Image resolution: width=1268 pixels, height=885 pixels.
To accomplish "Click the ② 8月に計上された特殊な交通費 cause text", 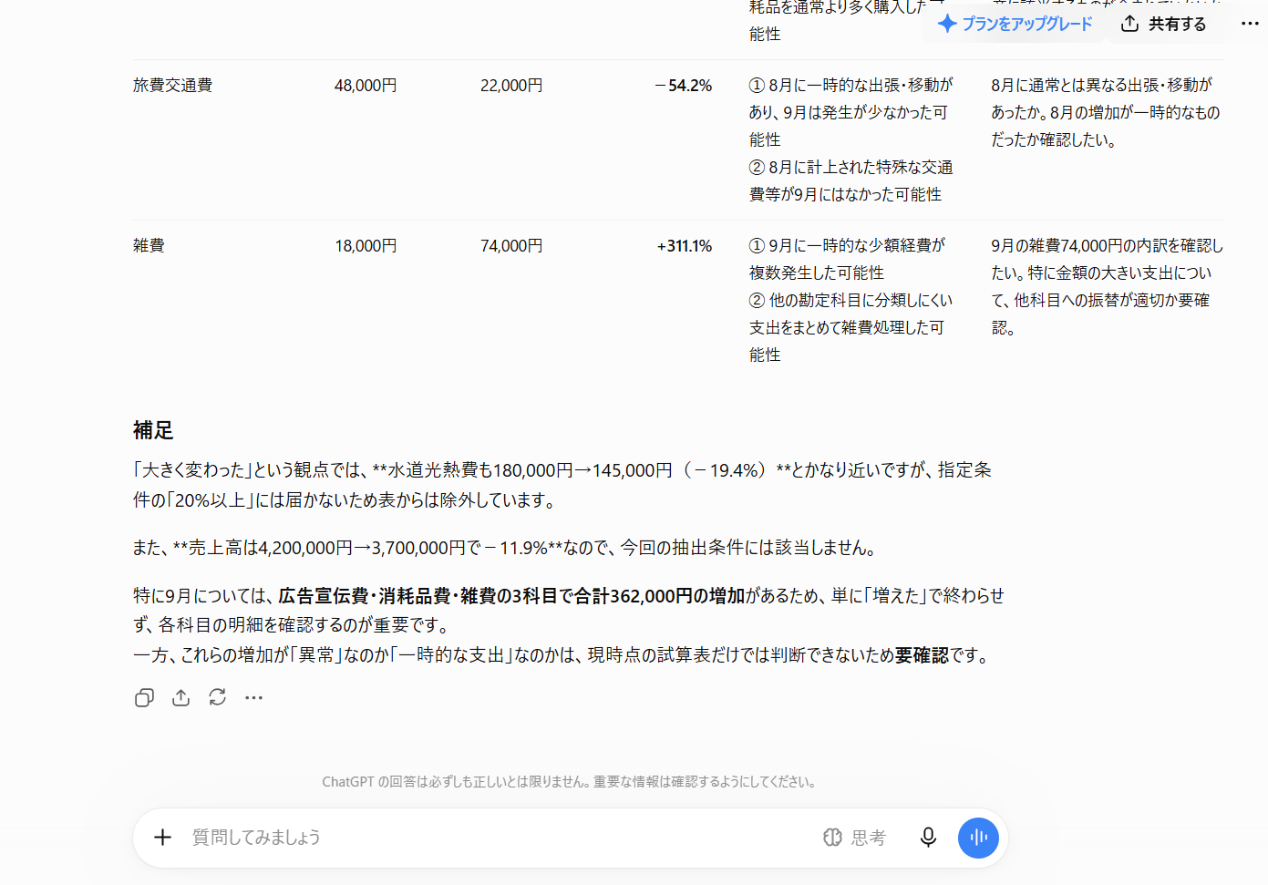I will 850,180.
